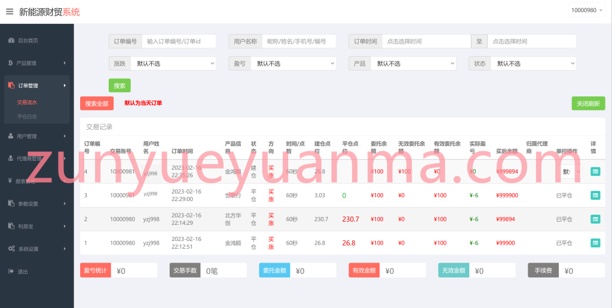This screenshot has width=612, height=308.
Task: Click order time 2023-02-16 22:14:29
Action: click(x=186, y=219)
